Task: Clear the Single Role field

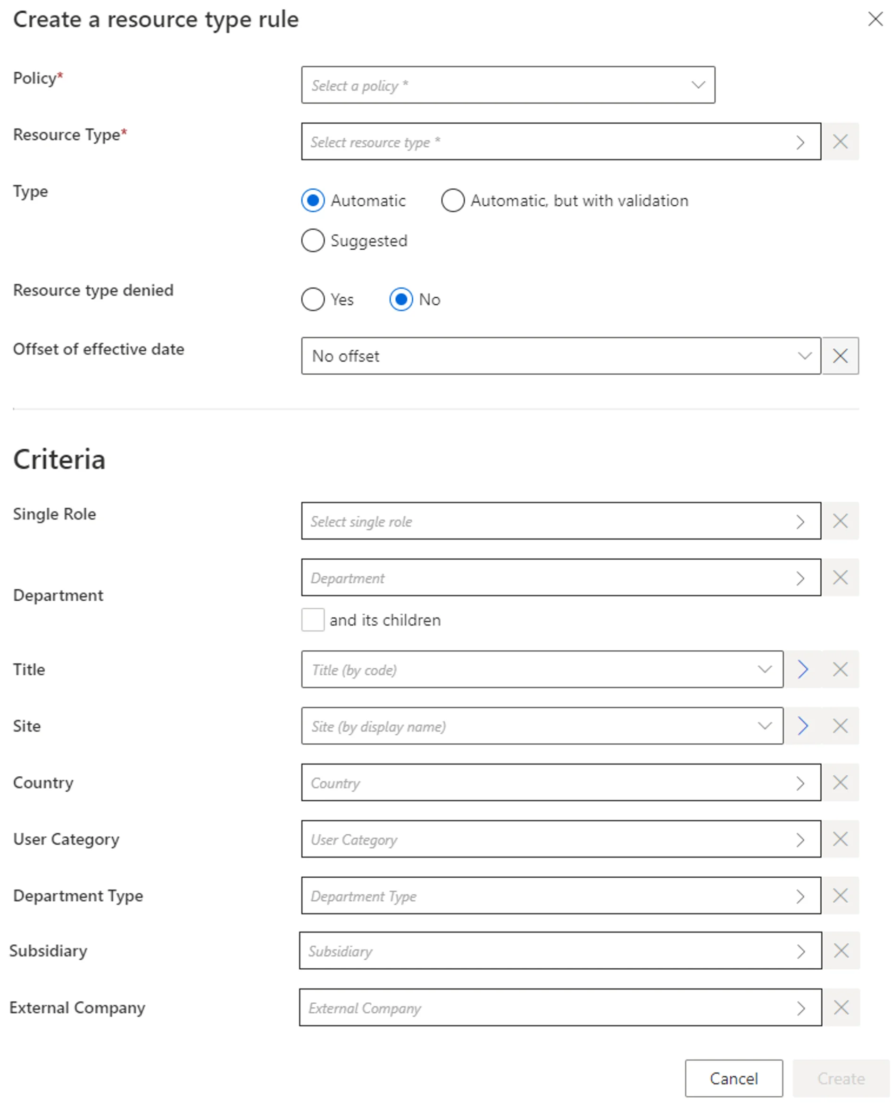Action: (840, 520)
